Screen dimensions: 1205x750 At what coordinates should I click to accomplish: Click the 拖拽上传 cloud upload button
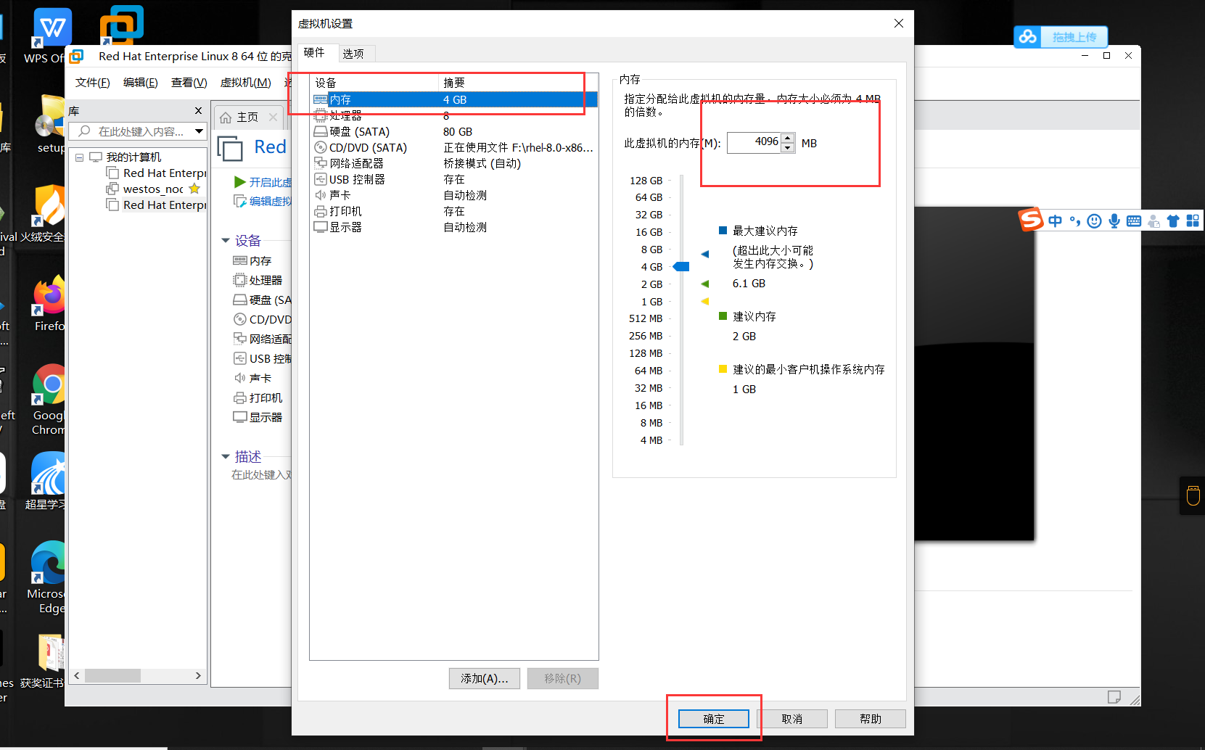click(1061, 37)
